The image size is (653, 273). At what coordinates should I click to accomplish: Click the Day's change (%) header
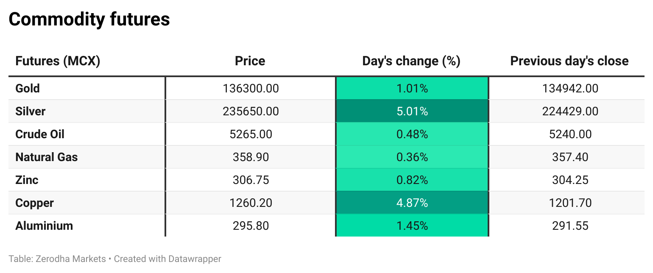pyautogui.click(x=411, y=61)
